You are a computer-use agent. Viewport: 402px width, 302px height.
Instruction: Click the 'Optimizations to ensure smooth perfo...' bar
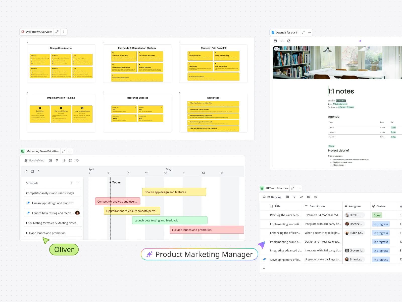tap(132, 211)
